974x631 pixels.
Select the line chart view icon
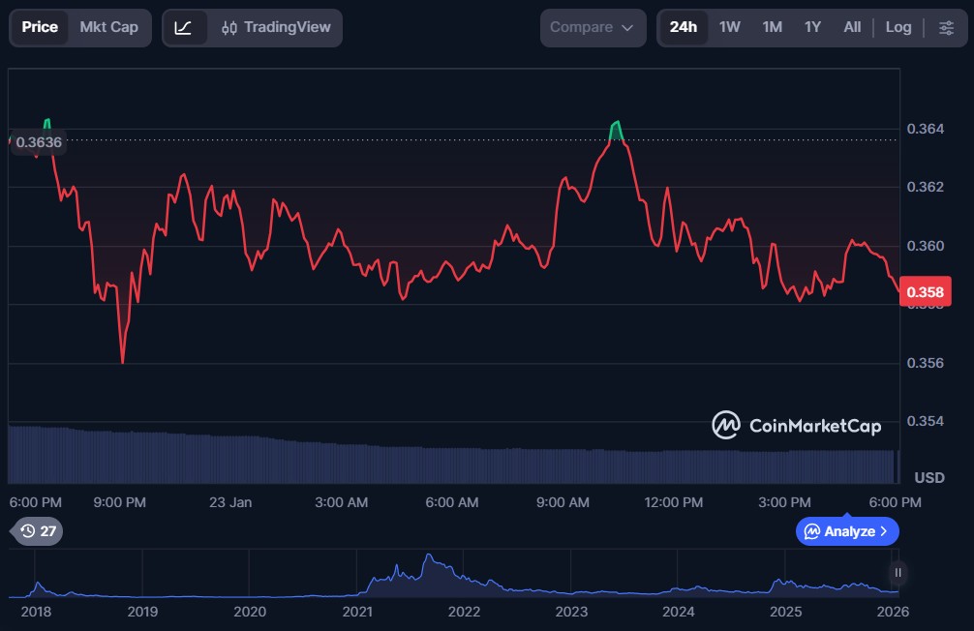(184, 27)
